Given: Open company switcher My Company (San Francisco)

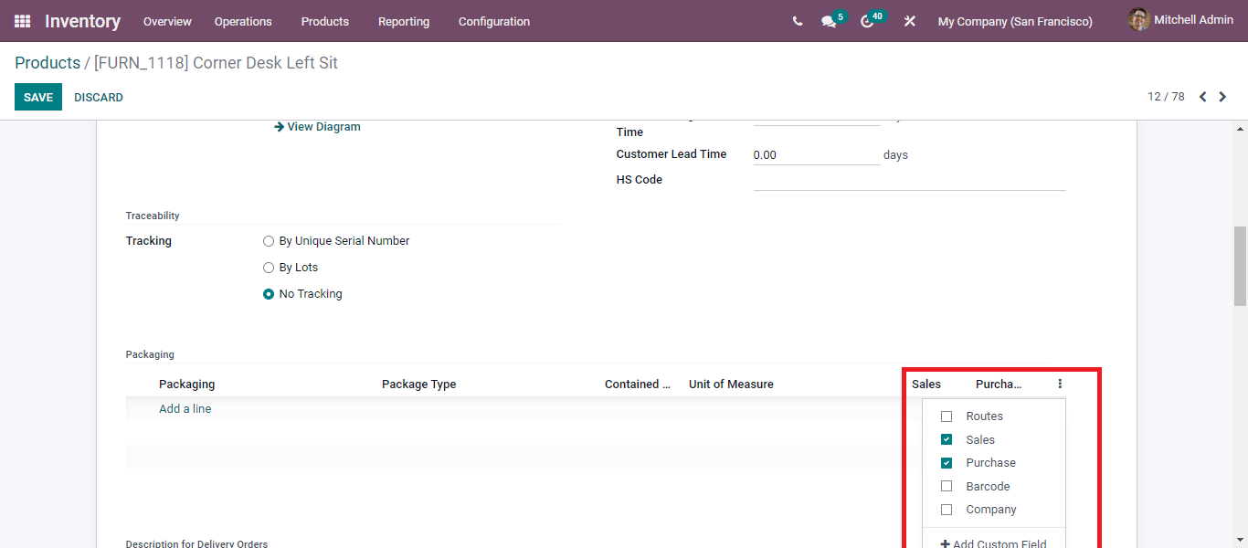Looking at the screenshot, I should [1015, 21].
